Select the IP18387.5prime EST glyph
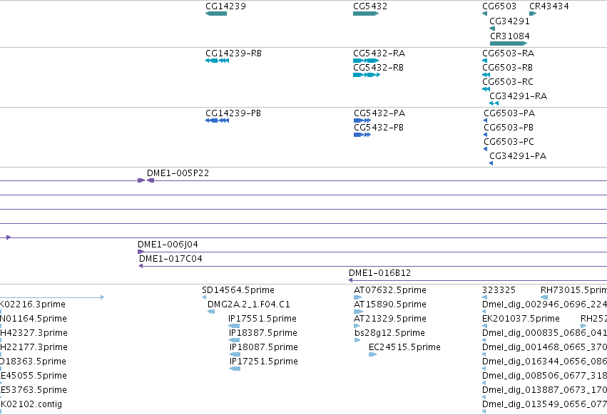The image size is (607, 415). pyautogui.click(x=234, y=340)
